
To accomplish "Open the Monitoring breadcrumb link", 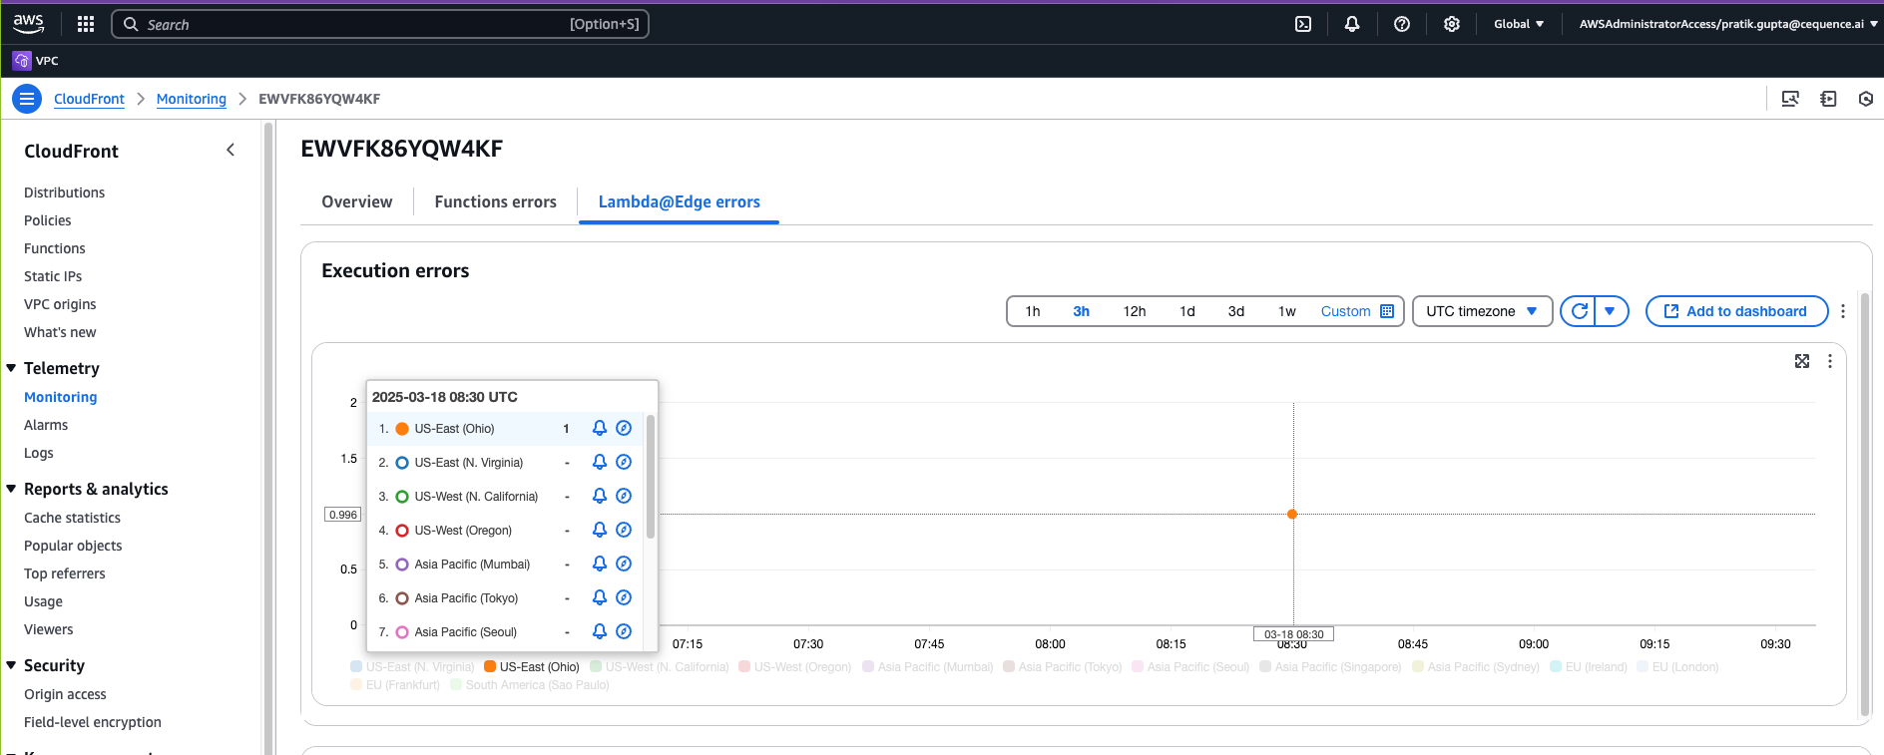I will click(x=192, y=99).
